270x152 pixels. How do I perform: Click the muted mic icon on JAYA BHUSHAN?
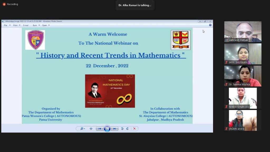click(x=226, y=62)
